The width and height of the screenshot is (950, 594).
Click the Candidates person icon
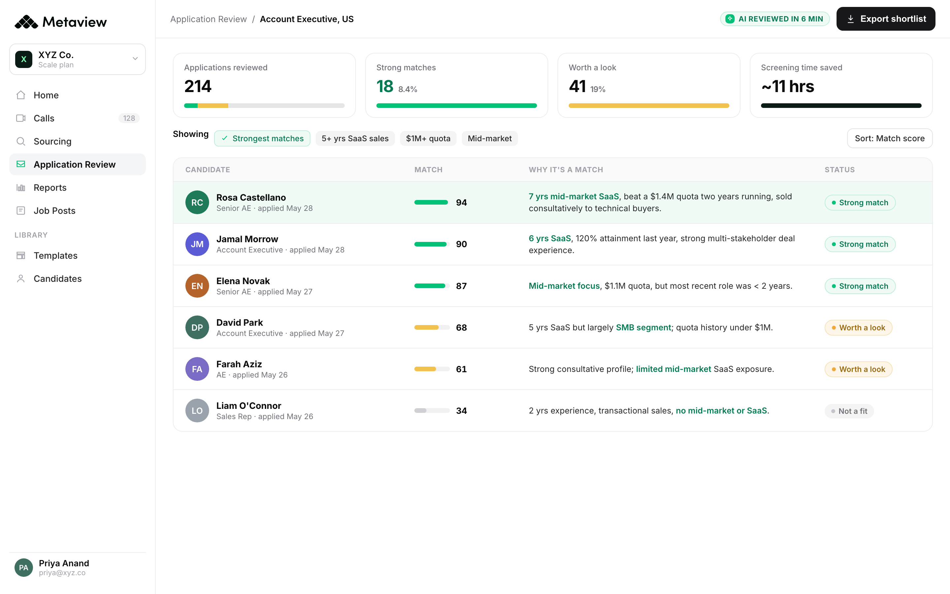click(x=21, y=279)
